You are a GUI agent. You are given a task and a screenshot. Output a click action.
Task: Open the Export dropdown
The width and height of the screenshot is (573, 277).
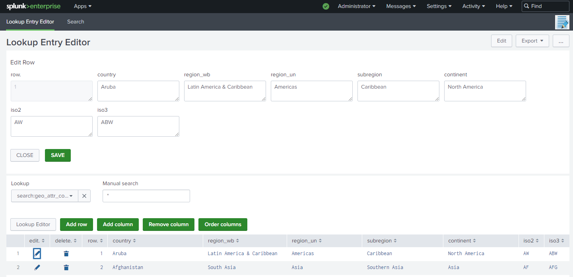tap(532, 41)
